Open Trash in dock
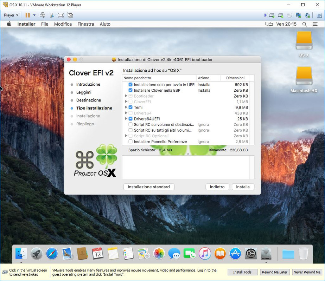The image size is (325, 281). click(304, 253)
